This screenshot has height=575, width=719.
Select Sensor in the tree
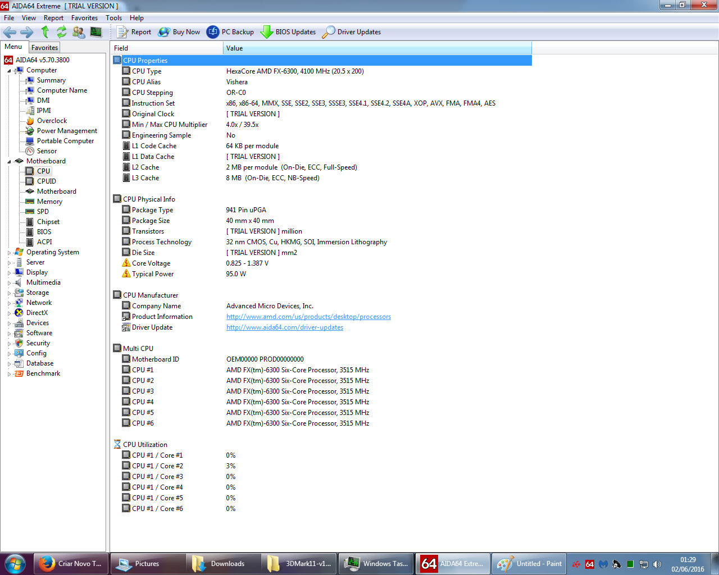point(47,151)
